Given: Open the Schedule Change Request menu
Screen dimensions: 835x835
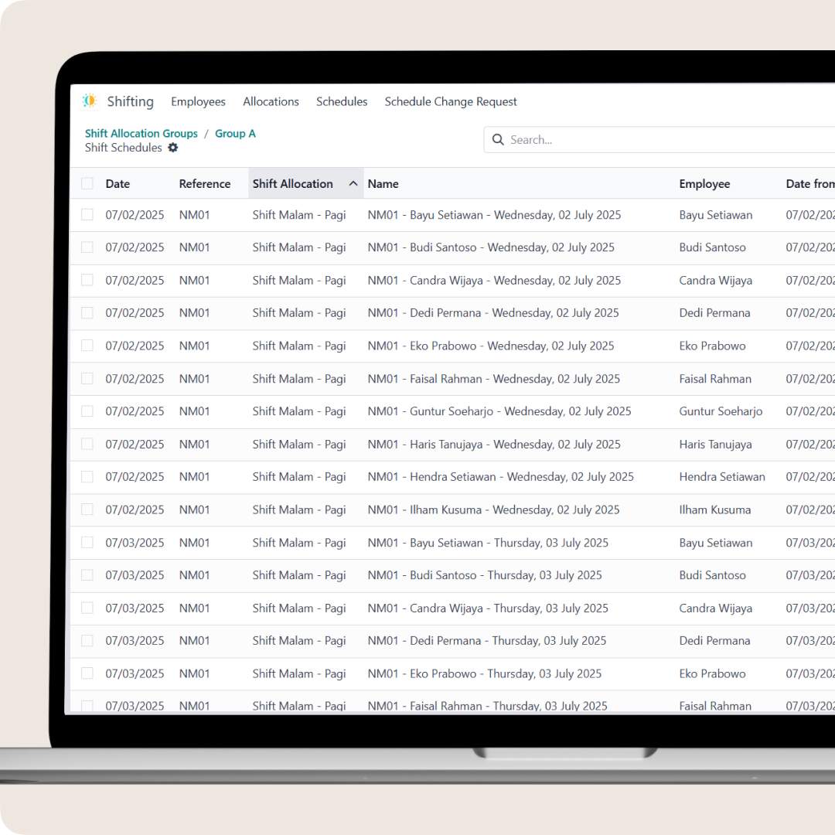Looking at the screenshot, I should (451, 101).
